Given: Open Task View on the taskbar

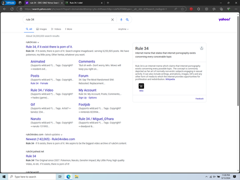Looking at the screenshot, I should (60, 177).
